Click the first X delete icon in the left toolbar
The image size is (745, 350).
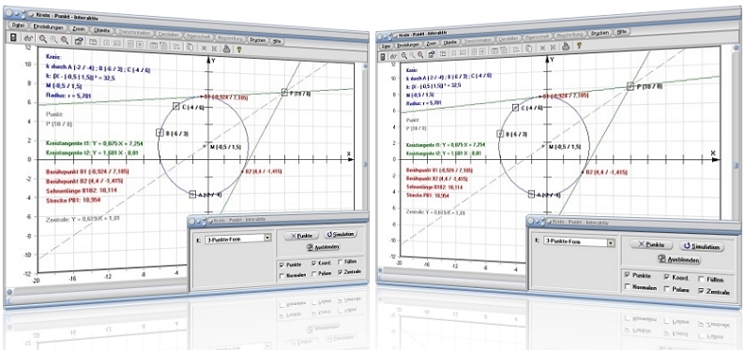[204, 48]
